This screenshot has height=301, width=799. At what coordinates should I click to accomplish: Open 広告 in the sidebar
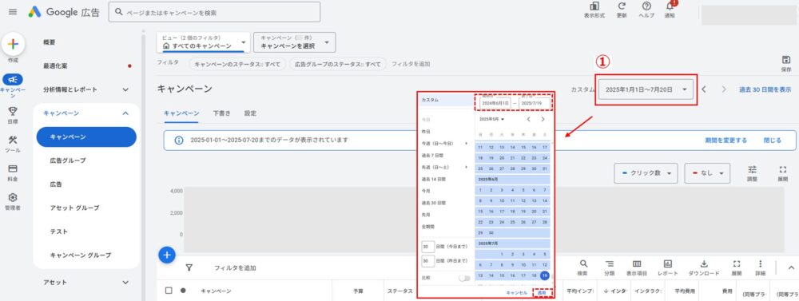click(56, 184)
